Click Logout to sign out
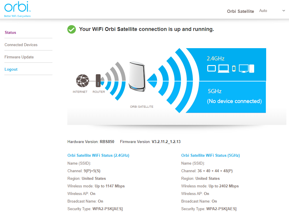 click(x=11, y=69)
